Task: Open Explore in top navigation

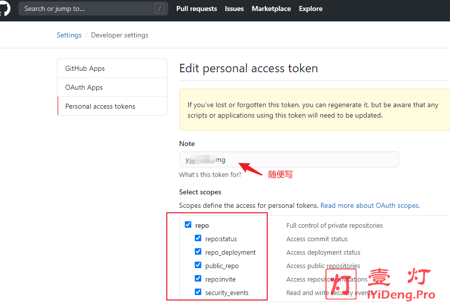Action: [x=311, y=8]
